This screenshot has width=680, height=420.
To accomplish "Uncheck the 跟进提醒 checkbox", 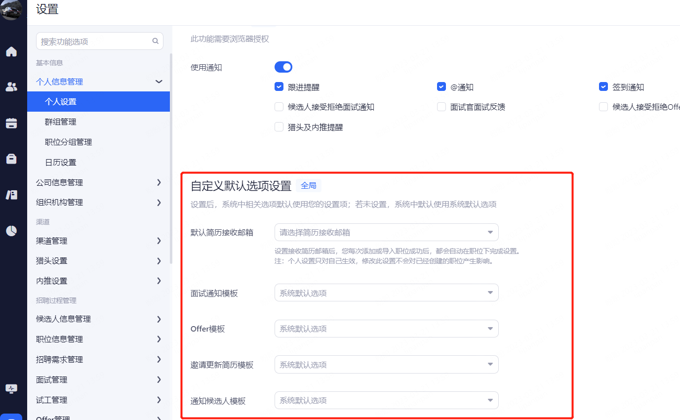I will tap(279, 87).
